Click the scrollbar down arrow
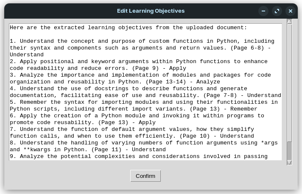This screenshot has width=302, height=194. point(289,163)
